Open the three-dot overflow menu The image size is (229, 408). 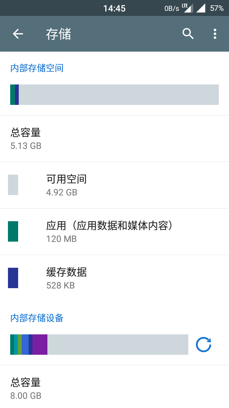click(215, 34)
